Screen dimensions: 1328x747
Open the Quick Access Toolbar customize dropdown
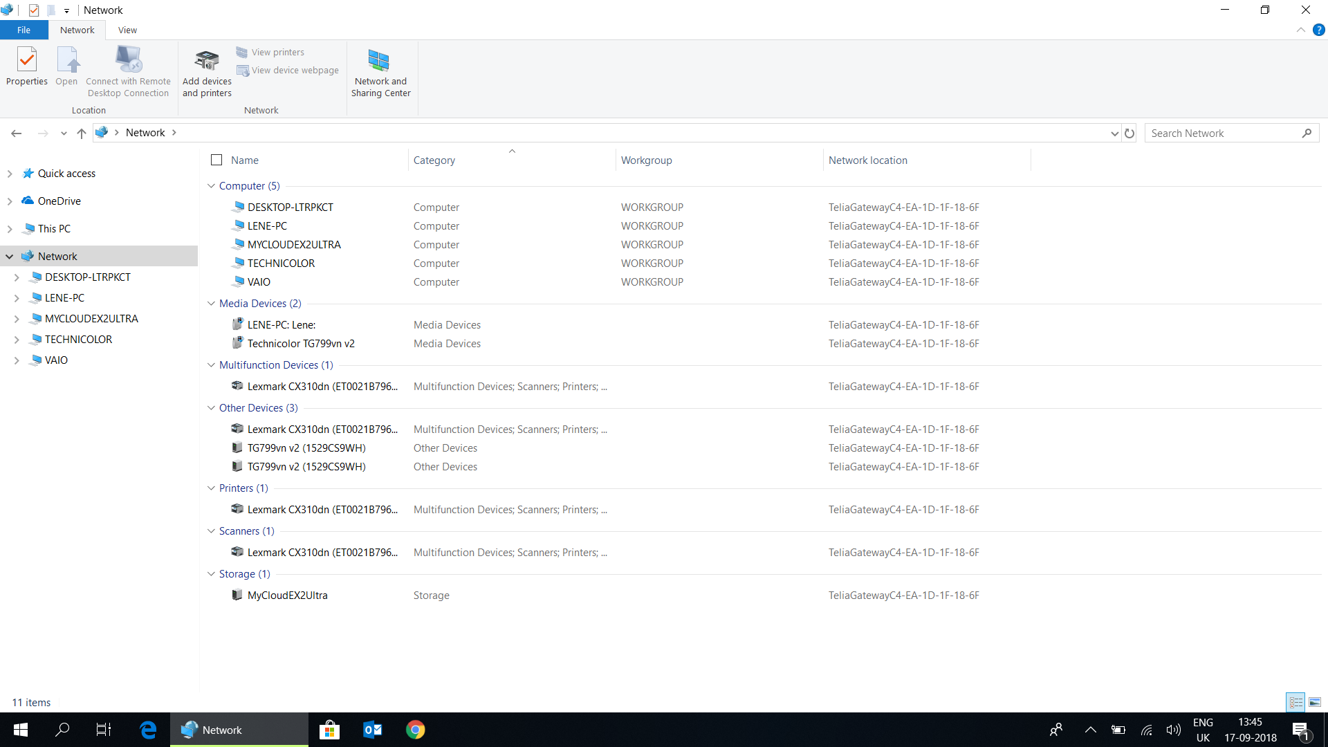click(x=66, y=10)
